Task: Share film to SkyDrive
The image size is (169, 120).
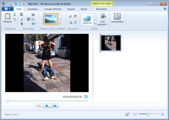Action: [x=87, y=20]
